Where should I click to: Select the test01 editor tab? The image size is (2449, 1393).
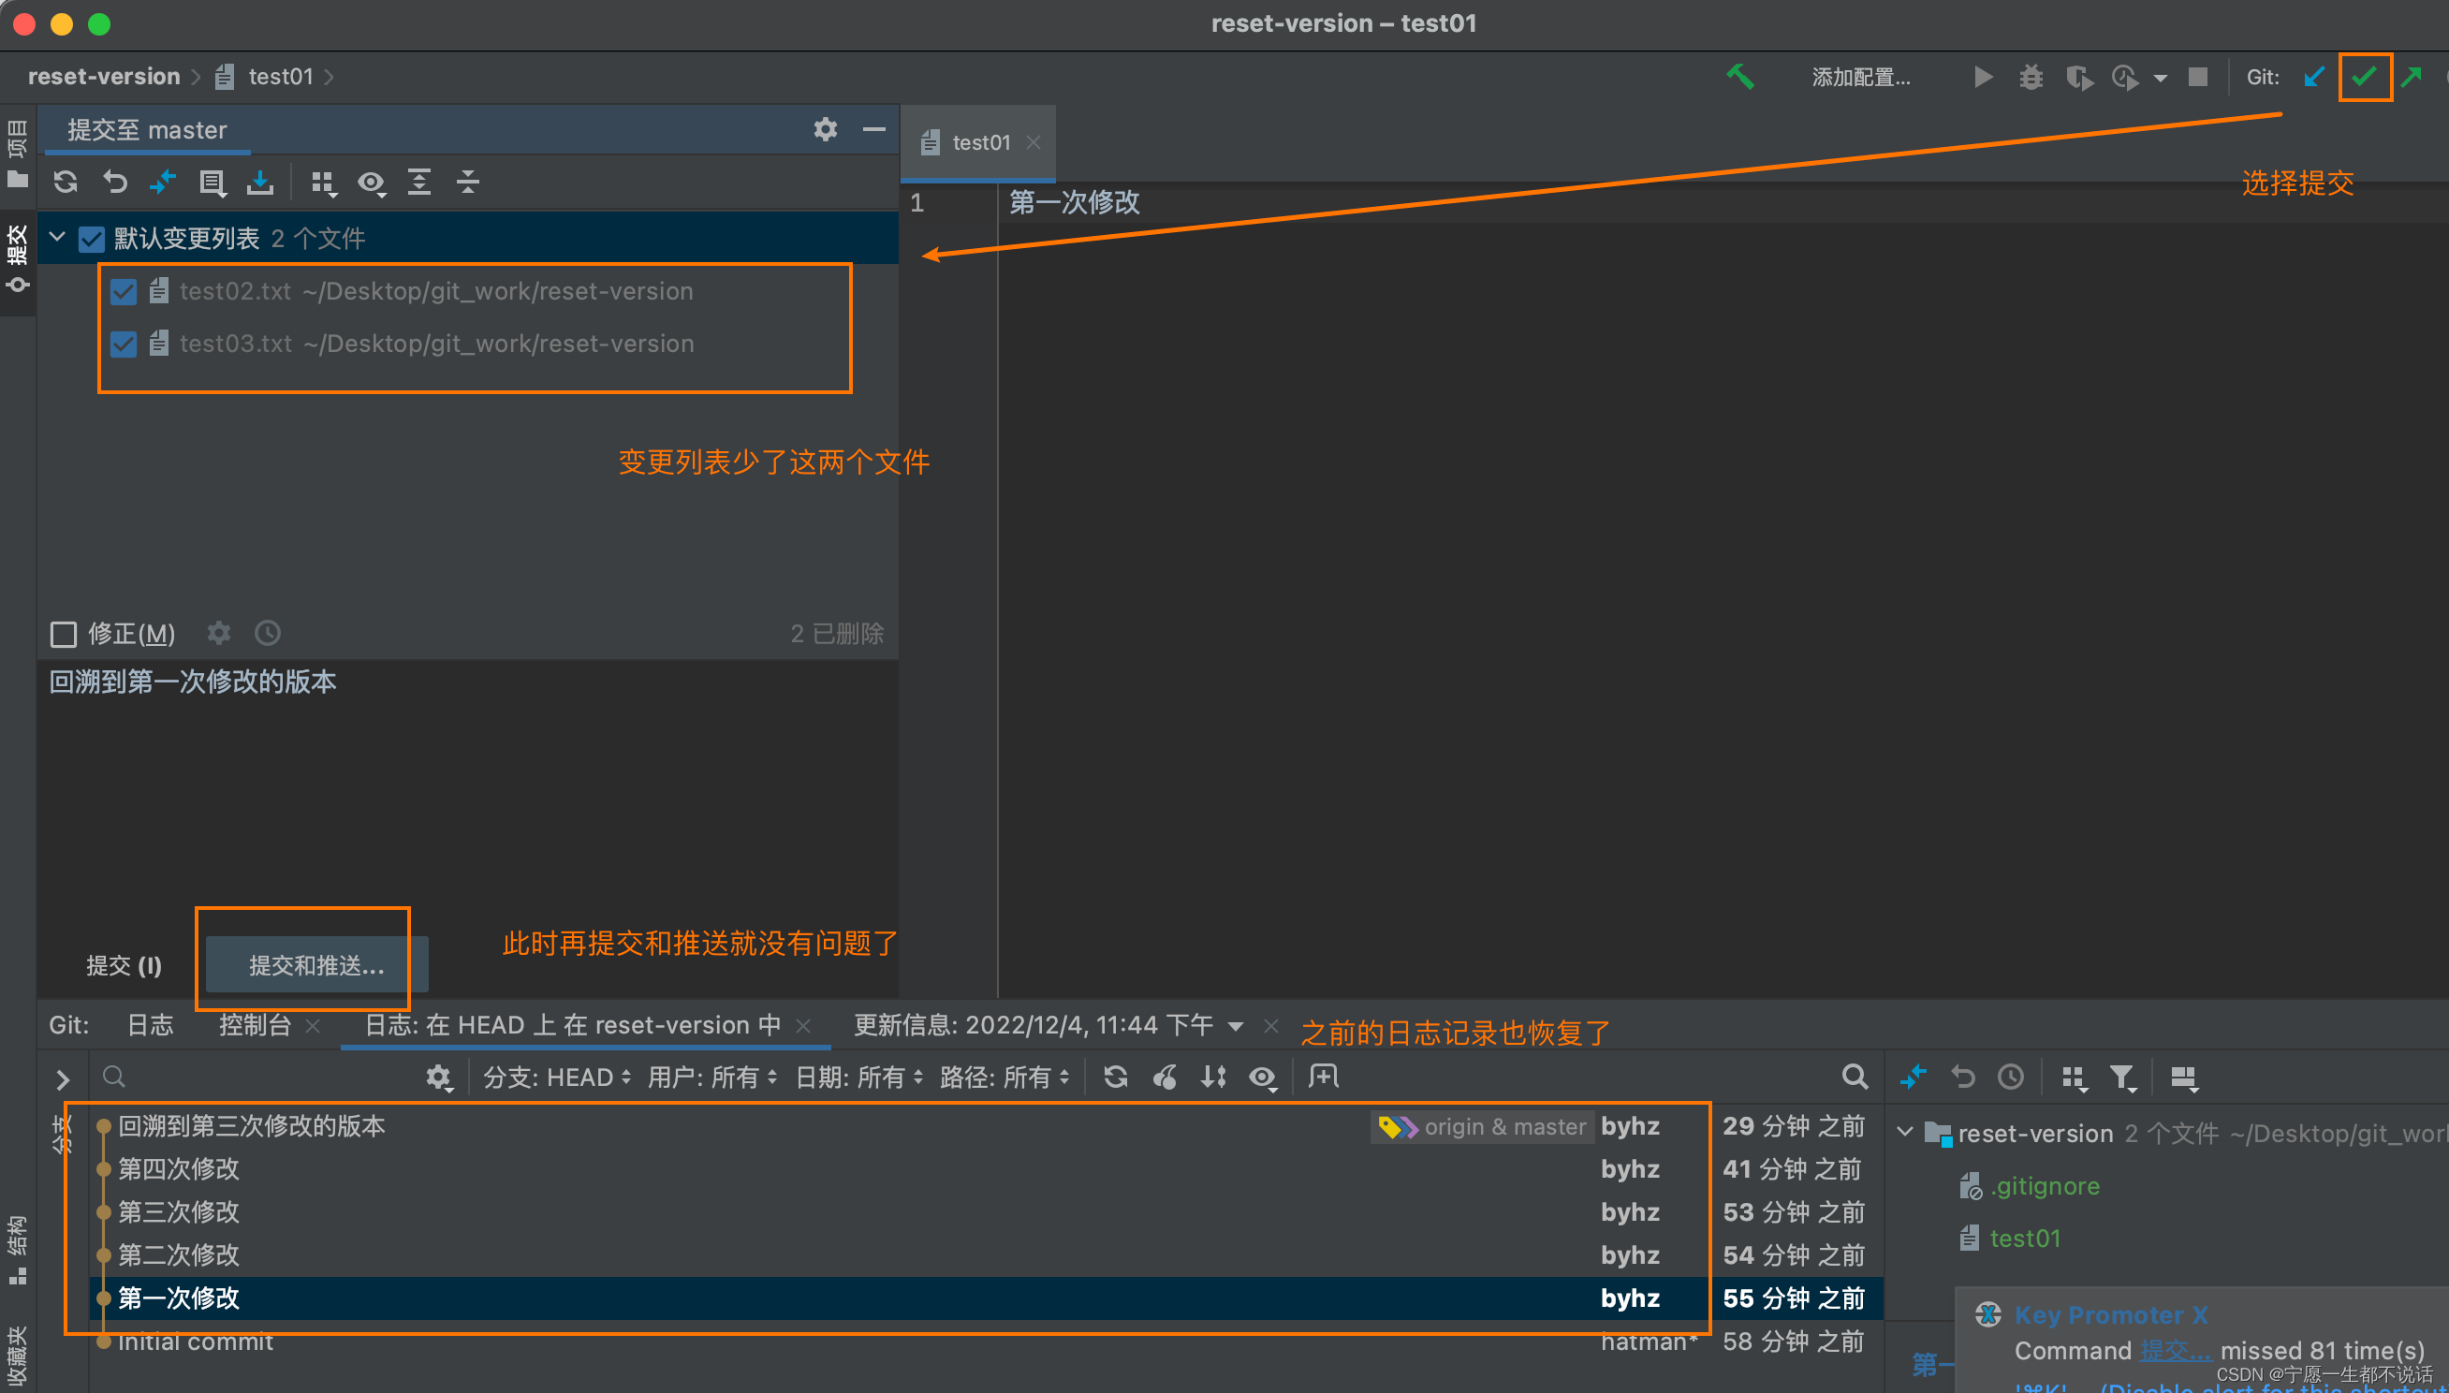pos(979,142)
